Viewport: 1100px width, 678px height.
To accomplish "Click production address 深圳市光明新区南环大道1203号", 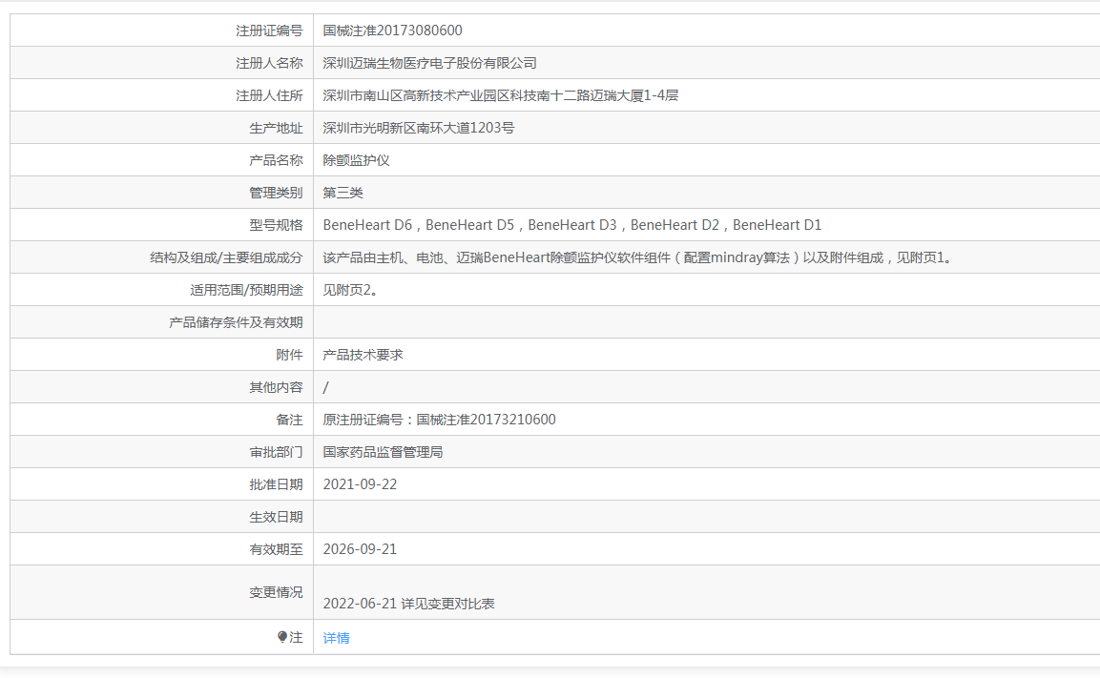I will pos(418,128).
